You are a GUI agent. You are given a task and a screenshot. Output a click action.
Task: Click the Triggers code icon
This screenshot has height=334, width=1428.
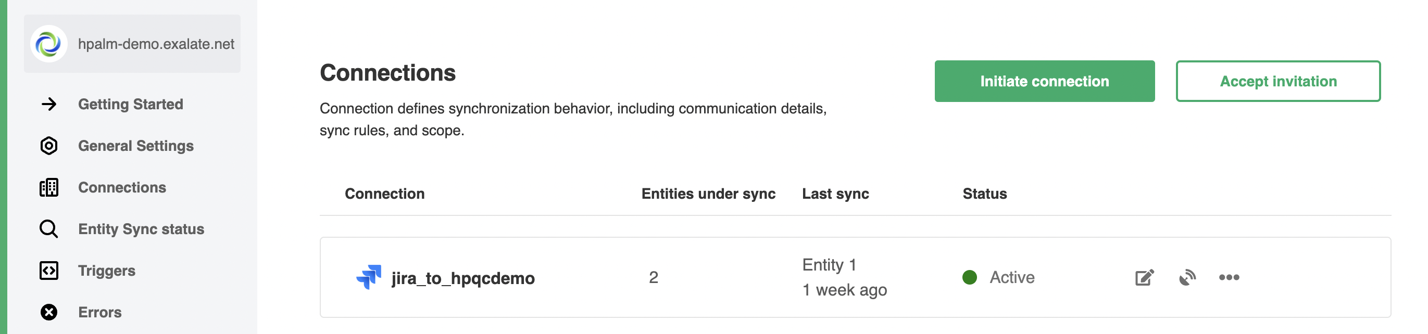(49, 271)
